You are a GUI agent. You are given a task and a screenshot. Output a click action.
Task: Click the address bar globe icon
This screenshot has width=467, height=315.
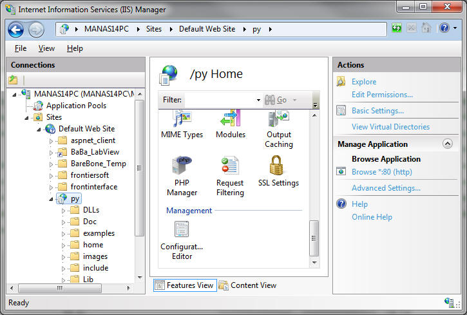[x=64, y=29]
